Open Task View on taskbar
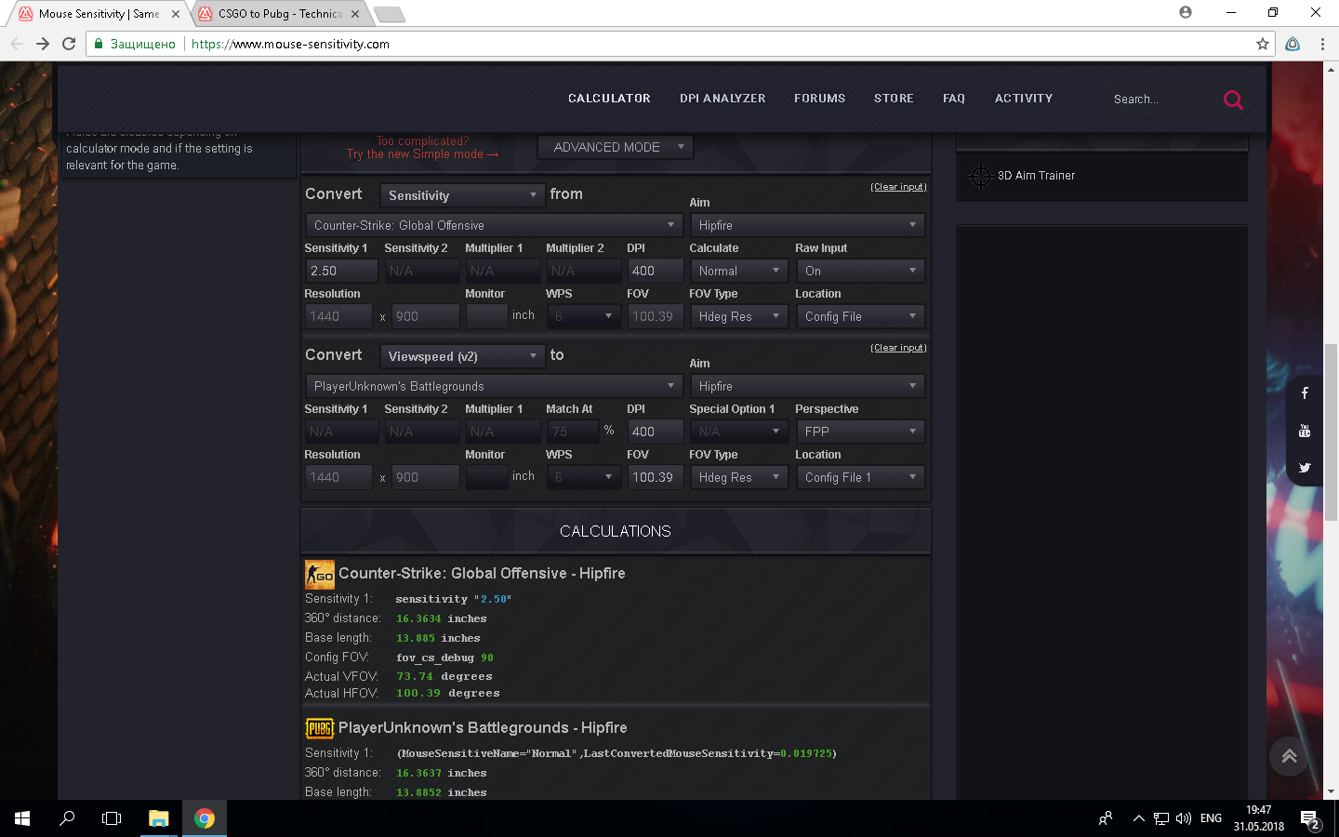1339x837 pixels. tap(112, 818)
